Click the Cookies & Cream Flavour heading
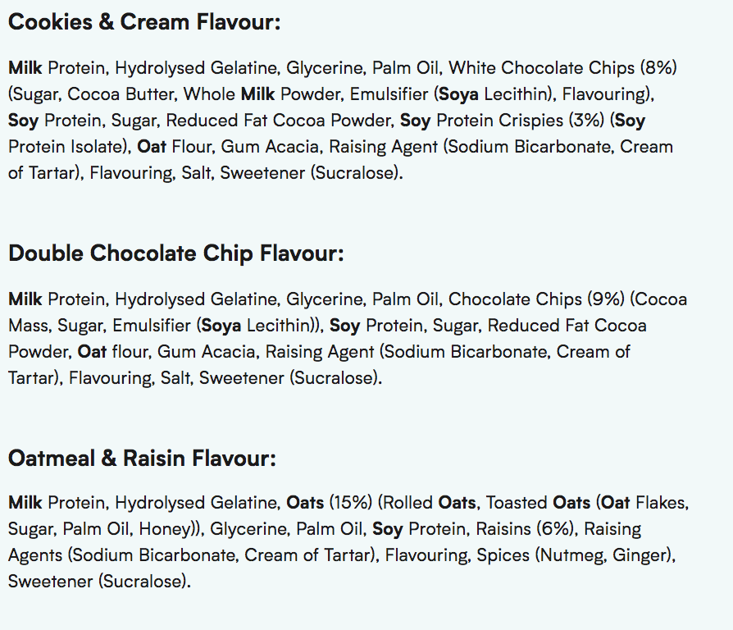 pyautogui.click(x=144, y=22)
